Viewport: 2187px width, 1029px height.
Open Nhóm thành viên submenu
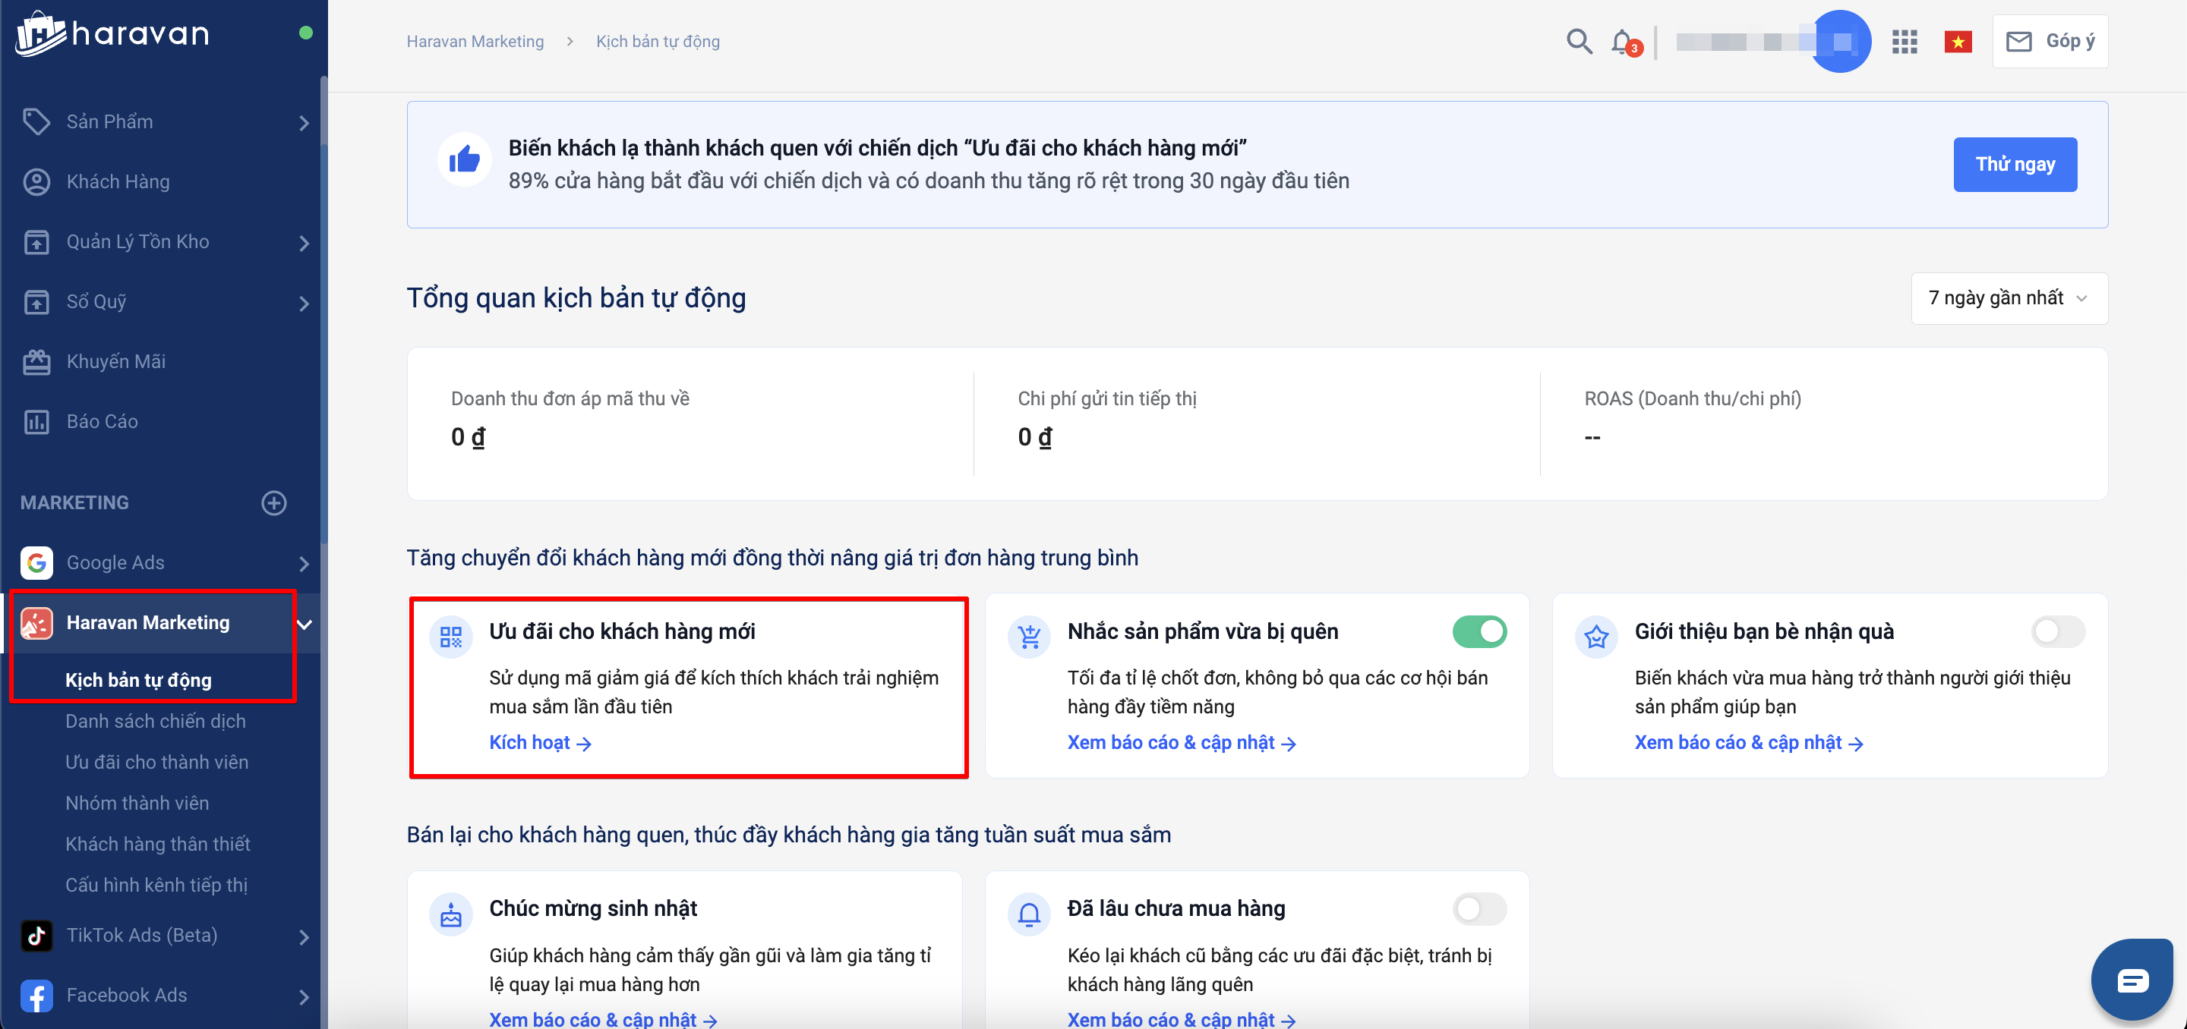(x=137, y=803)
